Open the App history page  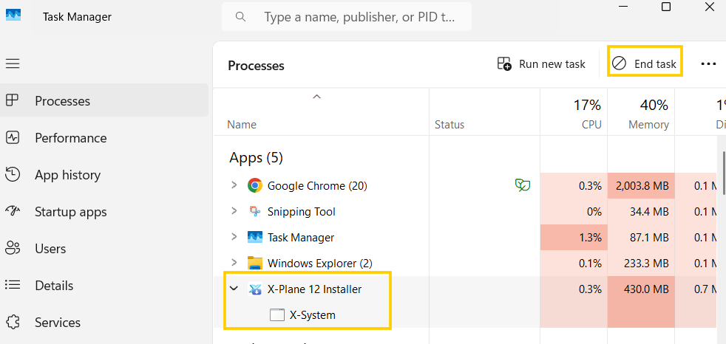click(x=104, y=175)
